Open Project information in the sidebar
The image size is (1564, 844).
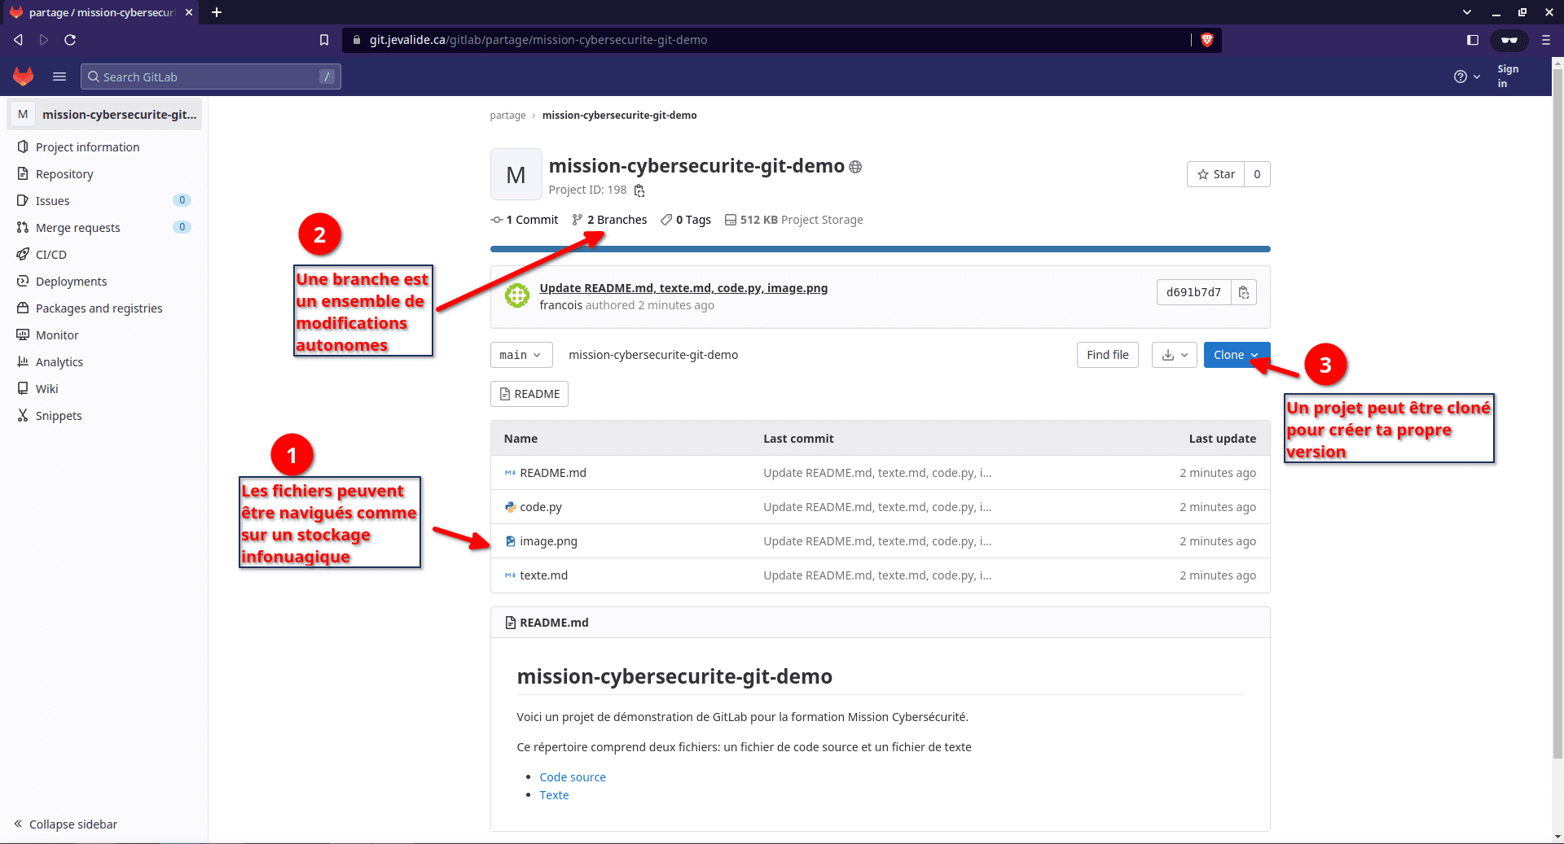pyautogui.click(x=87, y=146)
